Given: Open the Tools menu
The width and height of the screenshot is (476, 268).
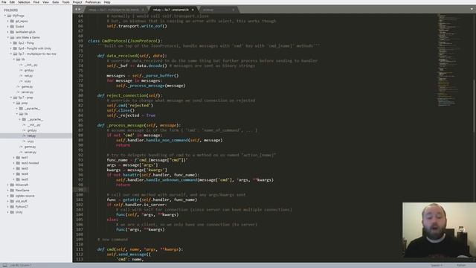Looking at the screenshot, I should point(65,2).
